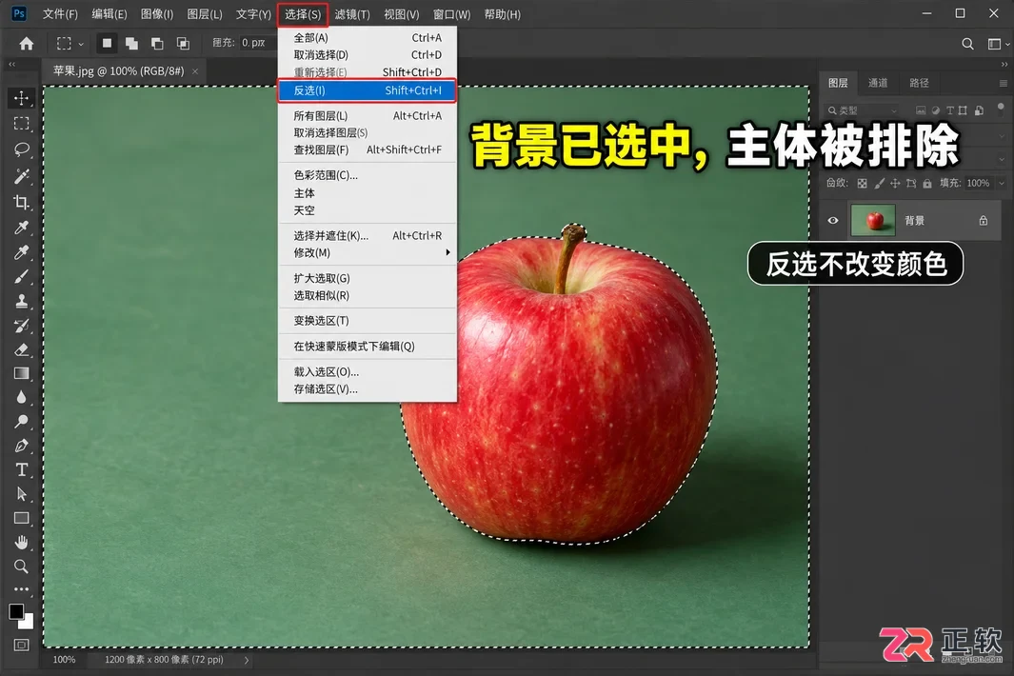The height and width of the screenshot is (676, 1014).
Task: Select the Crop tool
Action: click(21, 202)
